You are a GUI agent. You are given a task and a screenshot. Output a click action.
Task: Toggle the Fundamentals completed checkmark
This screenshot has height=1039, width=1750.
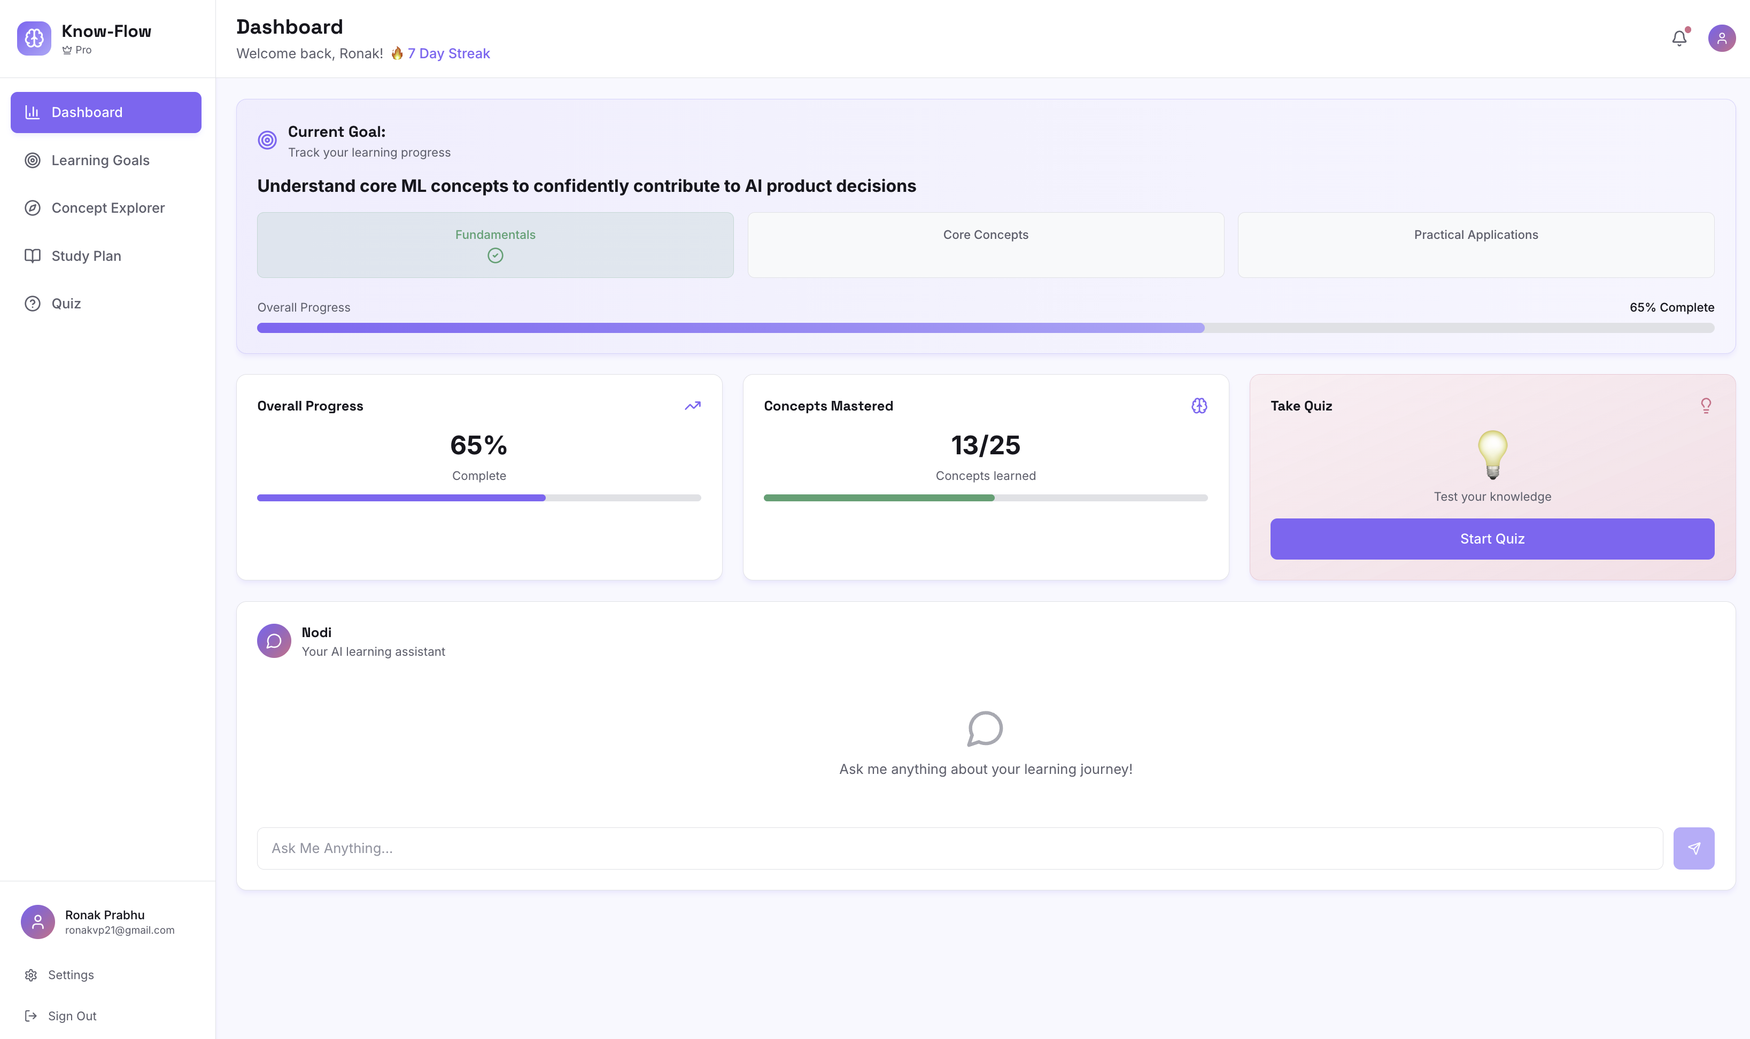pyautogui.click(x=495, y=255)
